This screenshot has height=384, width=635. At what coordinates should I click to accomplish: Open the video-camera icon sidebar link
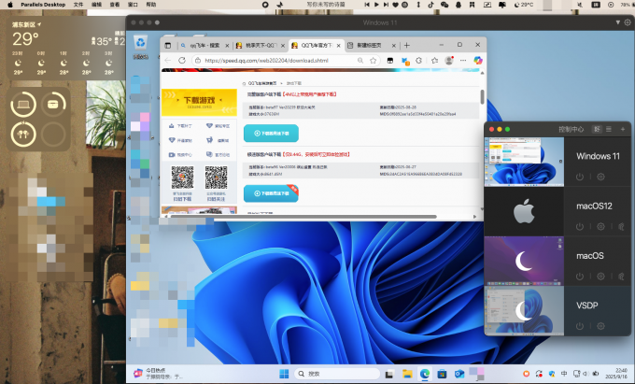pos(180,155)
